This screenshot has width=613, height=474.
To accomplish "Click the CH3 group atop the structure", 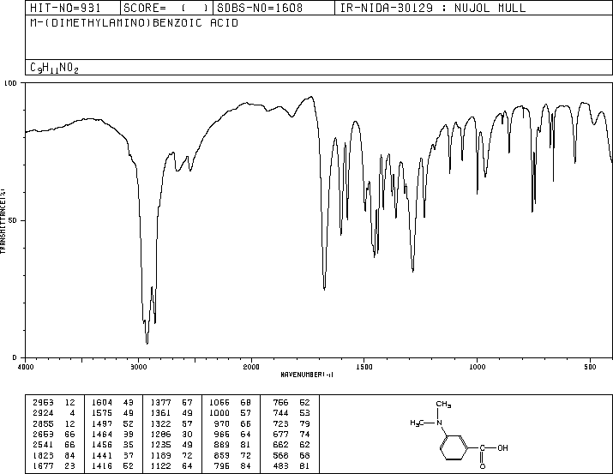I will tap(443, 405).
